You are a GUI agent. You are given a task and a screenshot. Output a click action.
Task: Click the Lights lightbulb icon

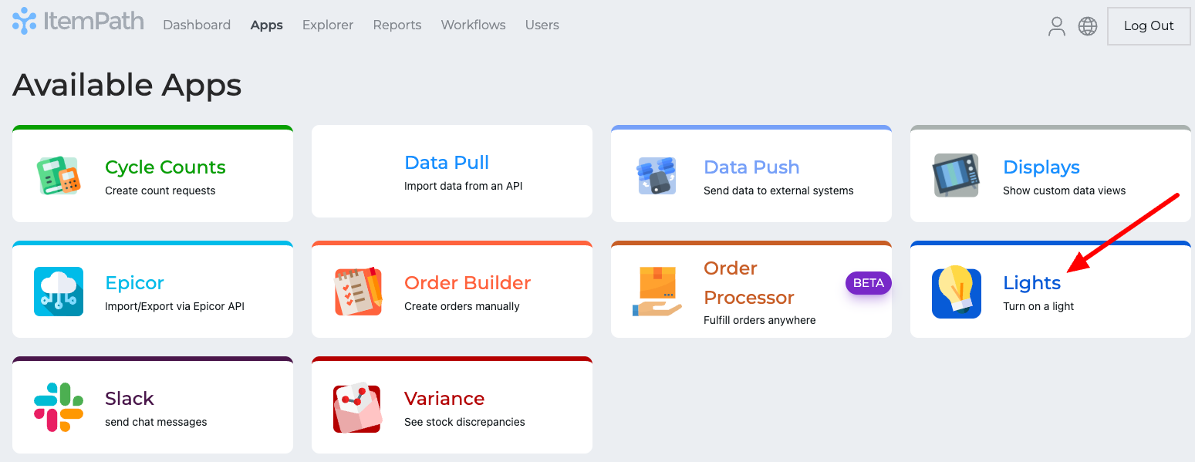(x=957, y=293)
